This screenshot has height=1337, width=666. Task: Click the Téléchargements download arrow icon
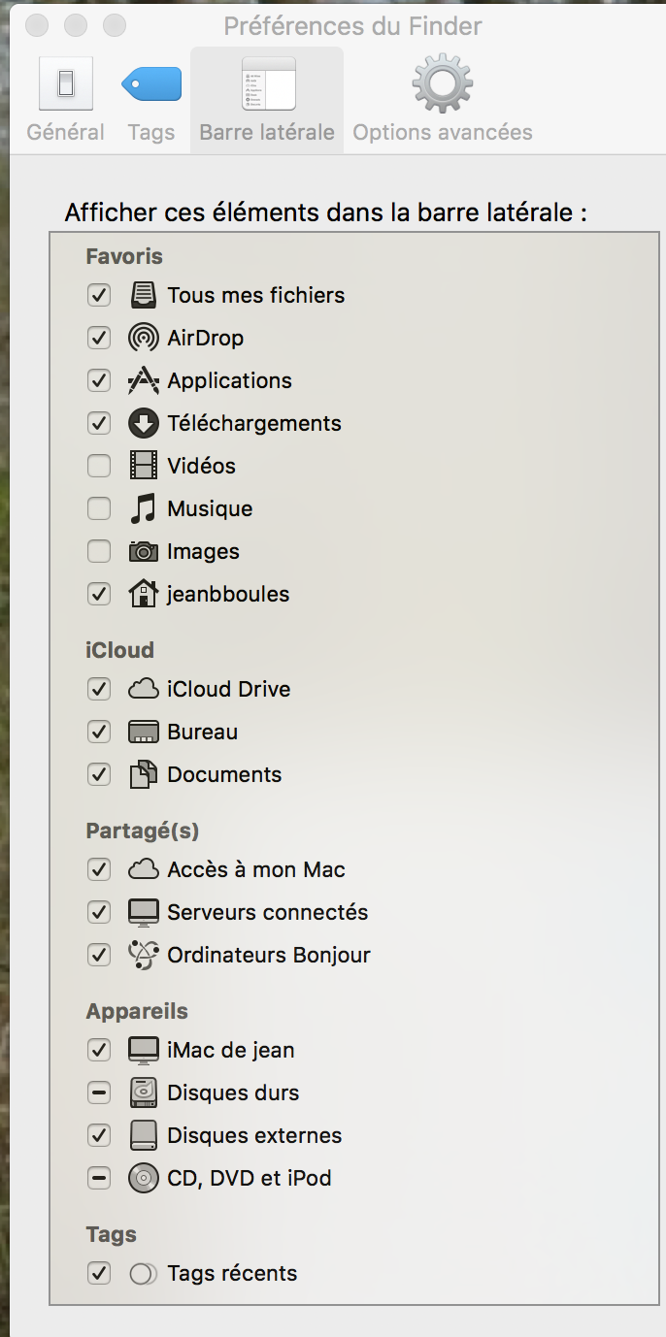coord(144,423)
